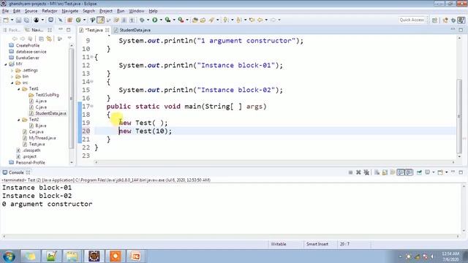Switch to the Package Explorer tab
Image resolution: width=468 pixels, height=263 pixels.
point(12,30)
